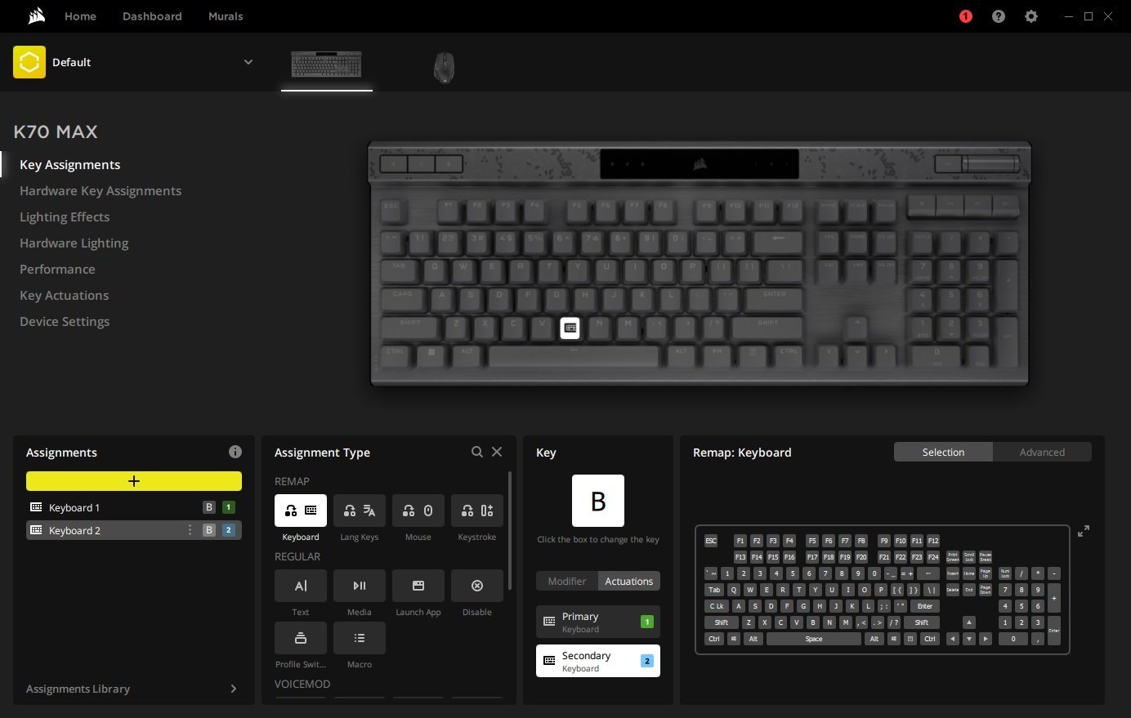Image resolution: width=1131 pixels, height=718 pixels.
Task: Search assignment types
Action: pyautogui.click(x=477, y=452)
